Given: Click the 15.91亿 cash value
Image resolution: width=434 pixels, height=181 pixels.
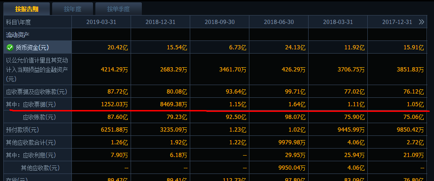Looking at the screenshot, I should pyautogui.click(x=413, y=47).
